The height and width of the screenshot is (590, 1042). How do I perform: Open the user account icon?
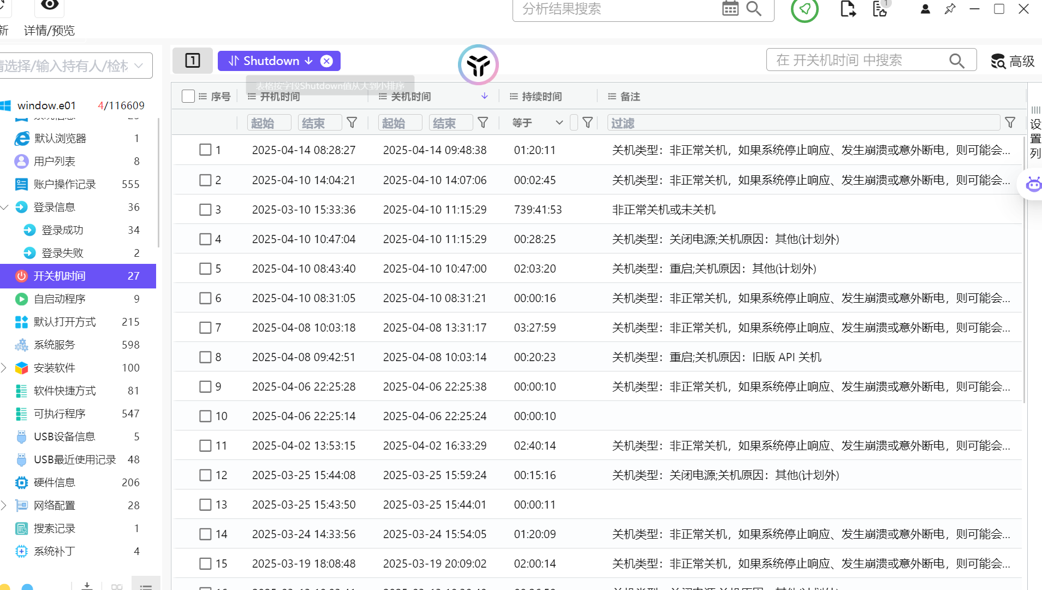click(x=925, y=9)
